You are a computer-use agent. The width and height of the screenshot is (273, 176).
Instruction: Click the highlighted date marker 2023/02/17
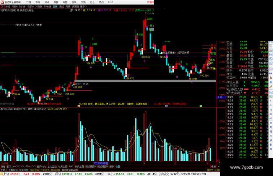point(101,163)
